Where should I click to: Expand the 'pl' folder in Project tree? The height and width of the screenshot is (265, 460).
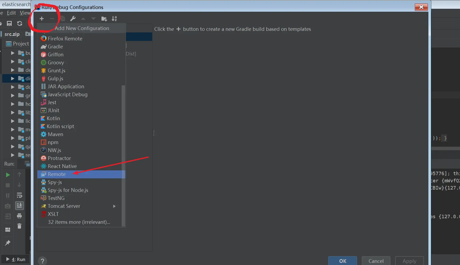tap(12, 138)
